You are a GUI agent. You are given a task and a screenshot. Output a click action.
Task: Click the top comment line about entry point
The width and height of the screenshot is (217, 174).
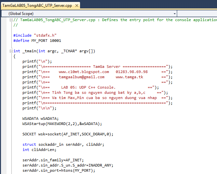115,20
